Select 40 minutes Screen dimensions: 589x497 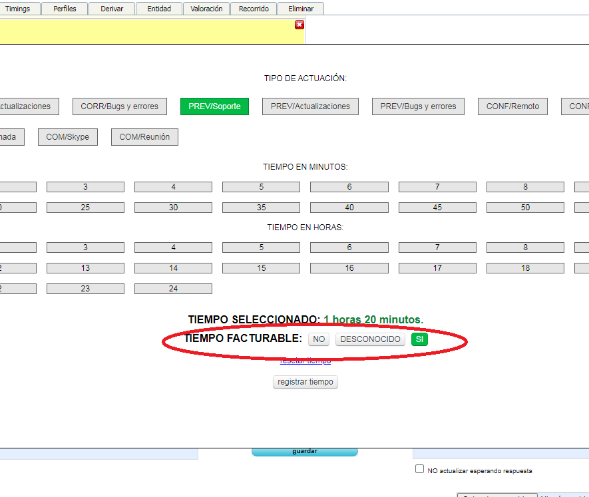(x=349, y=208)
